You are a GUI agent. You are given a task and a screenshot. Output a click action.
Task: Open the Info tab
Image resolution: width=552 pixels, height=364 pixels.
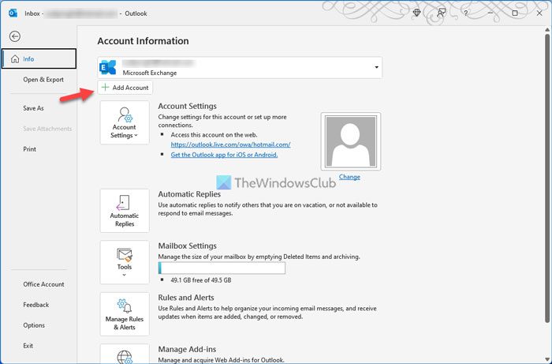(x=39, y=59)
